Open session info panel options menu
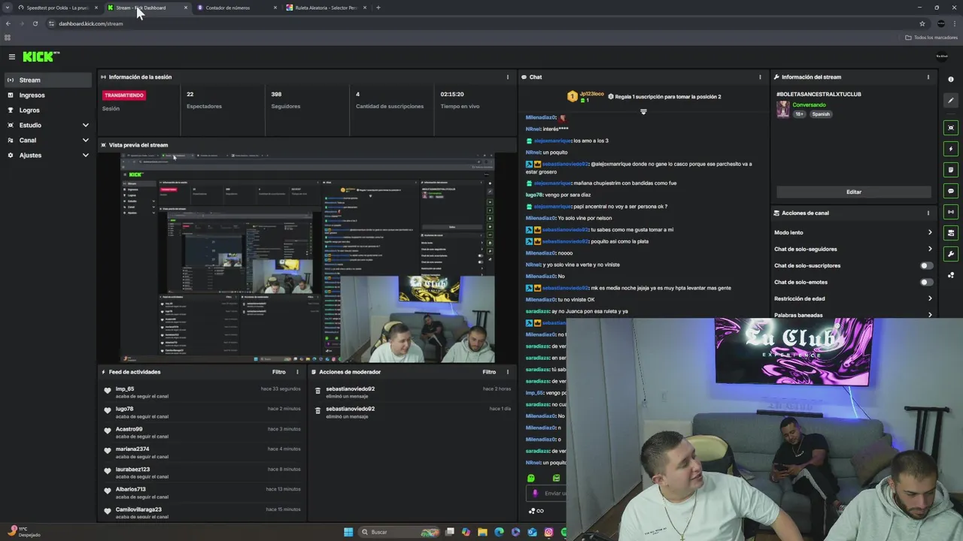The height and width of the screenshot is (541, 963). [x=507, y=77]
